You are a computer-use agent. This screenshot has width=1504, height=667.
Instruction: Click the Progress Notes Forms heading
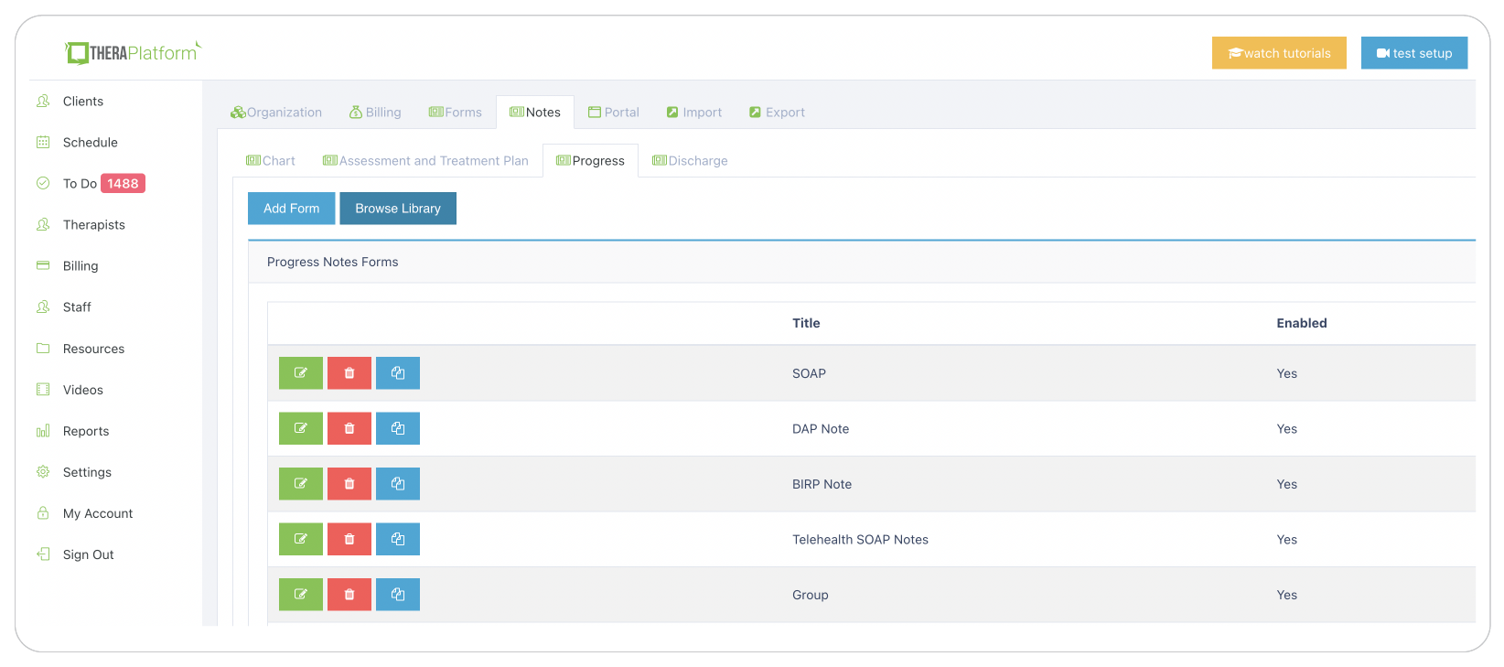coord(333,262)
